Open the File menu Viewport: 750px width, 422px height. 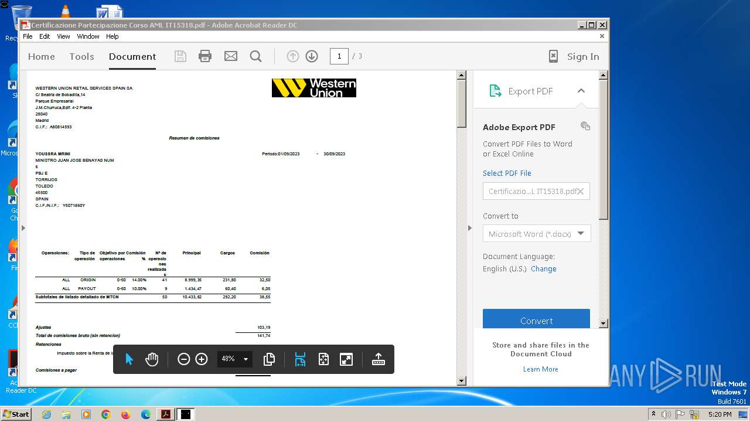coord(28,36)
